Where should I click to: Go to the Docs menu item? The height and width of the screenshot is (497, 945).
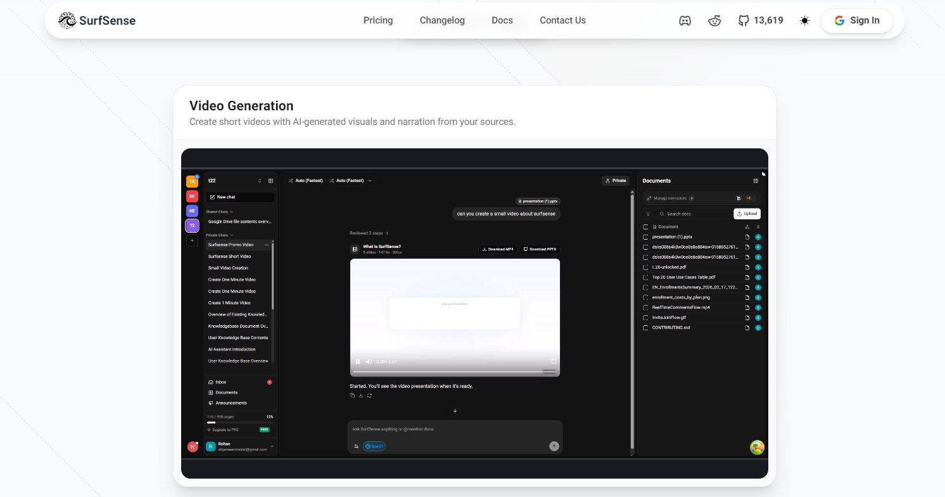pyautogui.click(x=502, y=20)
